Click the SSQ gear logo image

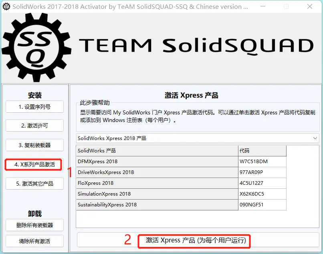point(36,48)
